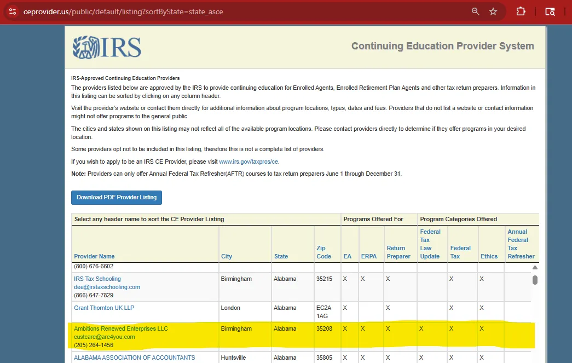Sort listing by City column header
The image size is (572, 363).
227,256
